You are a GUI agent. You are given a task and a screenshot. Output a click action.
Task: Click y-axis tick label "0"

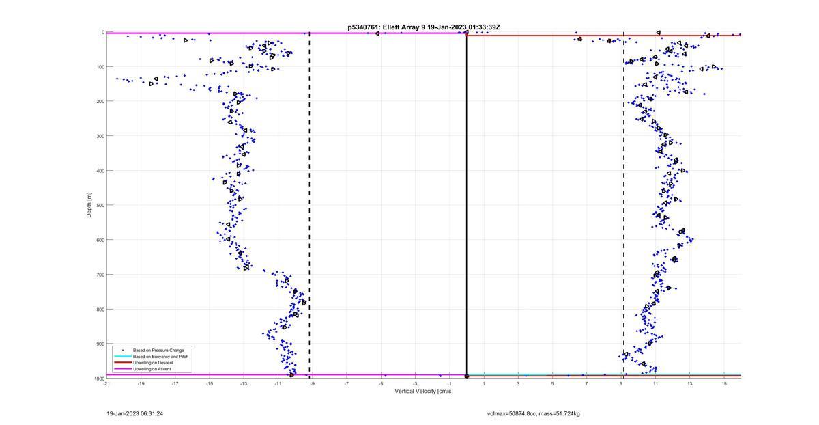point(102,32)
